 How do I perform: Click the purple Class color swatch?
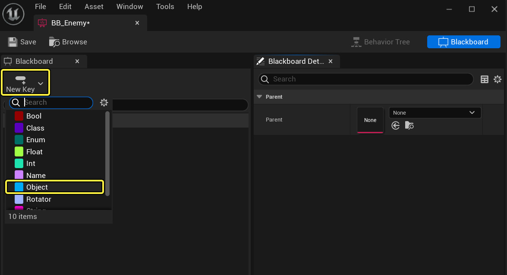tap(19, 128)
